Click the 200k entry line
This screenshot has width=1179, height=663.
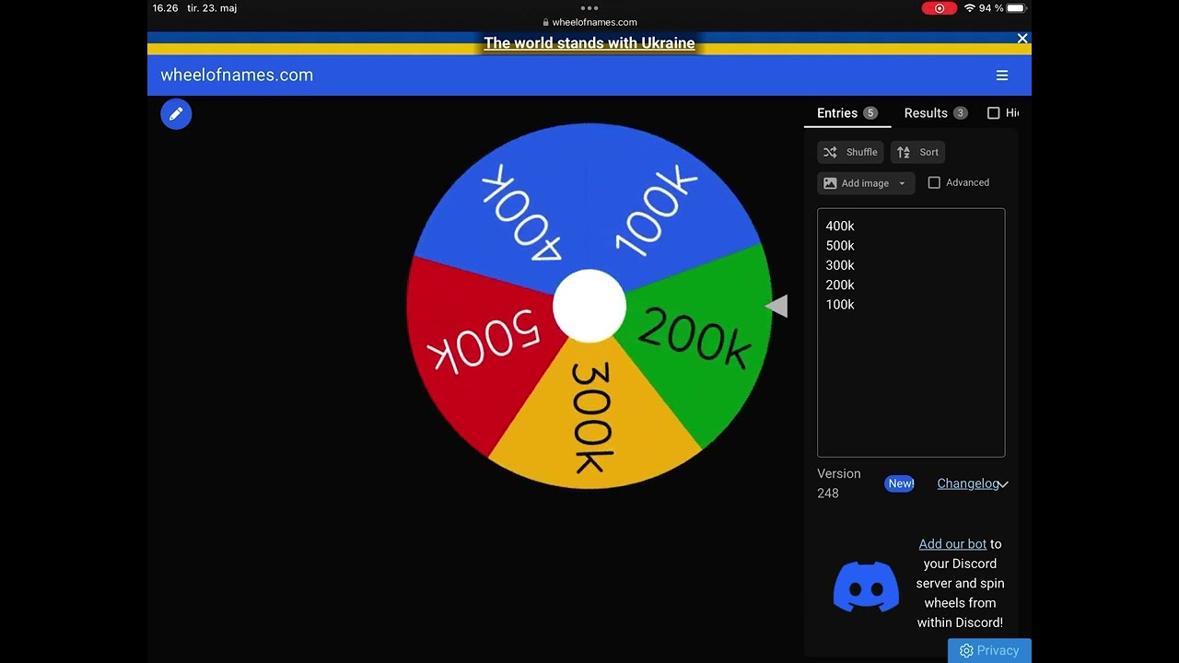840,285
